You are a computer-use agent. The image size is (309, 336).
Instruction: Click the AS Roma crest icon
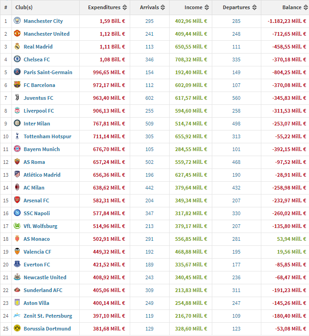pos(17,162)
